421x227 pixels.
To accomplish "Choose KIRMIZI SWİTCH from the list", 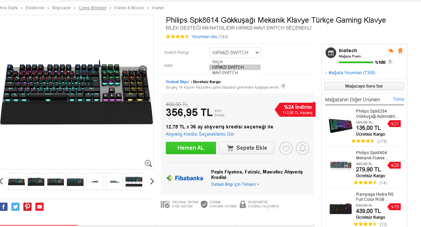I will coord(228,67).
